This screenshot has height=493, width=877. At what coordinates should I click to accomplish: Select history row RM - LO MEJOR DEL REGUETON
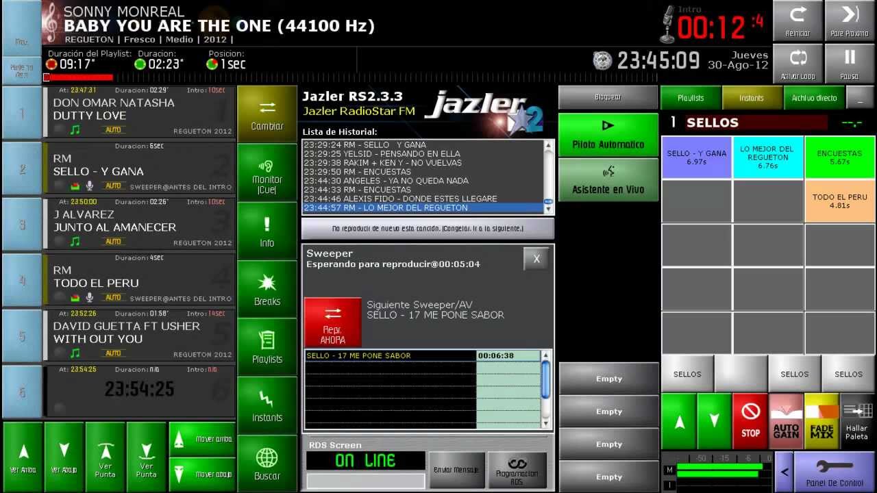tap(422, 207)
